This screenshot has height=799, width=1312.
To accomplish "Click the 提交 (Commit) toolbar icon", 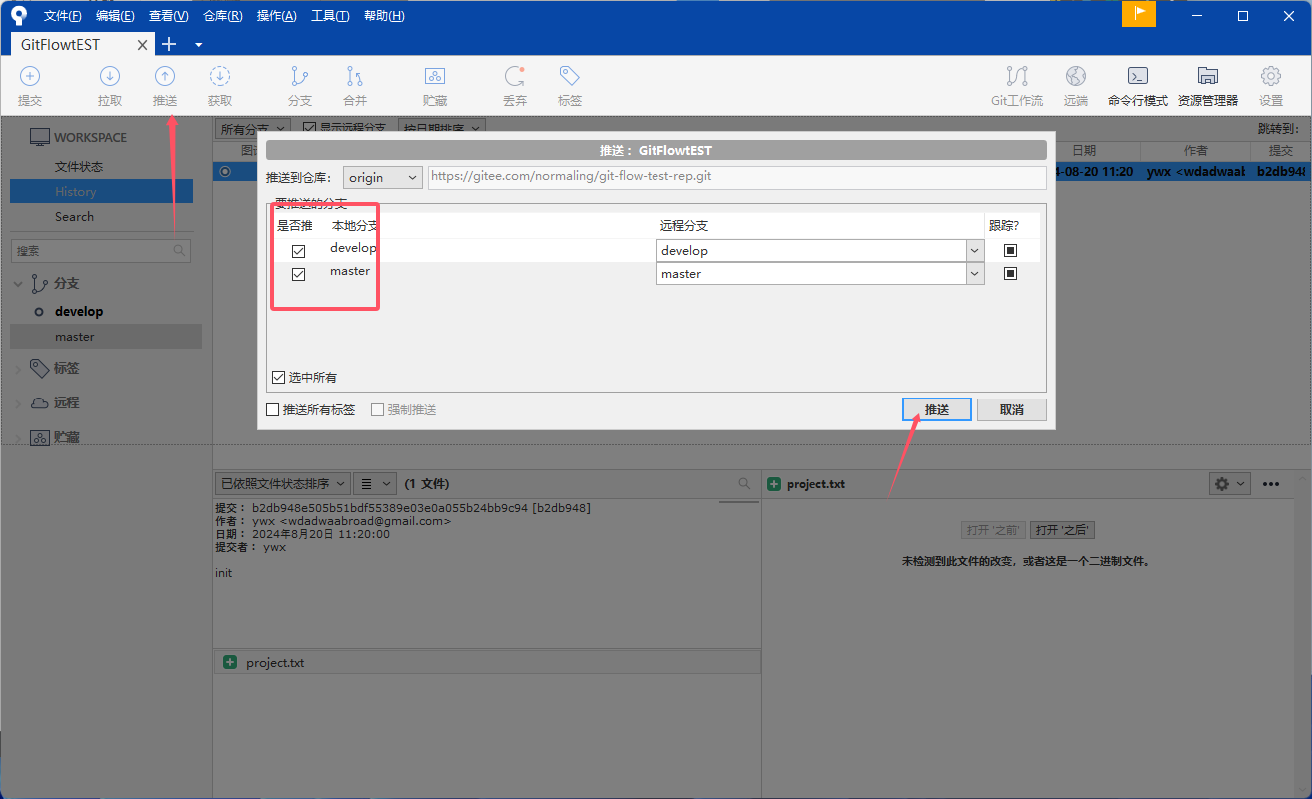I will click(x=30, y=85).
